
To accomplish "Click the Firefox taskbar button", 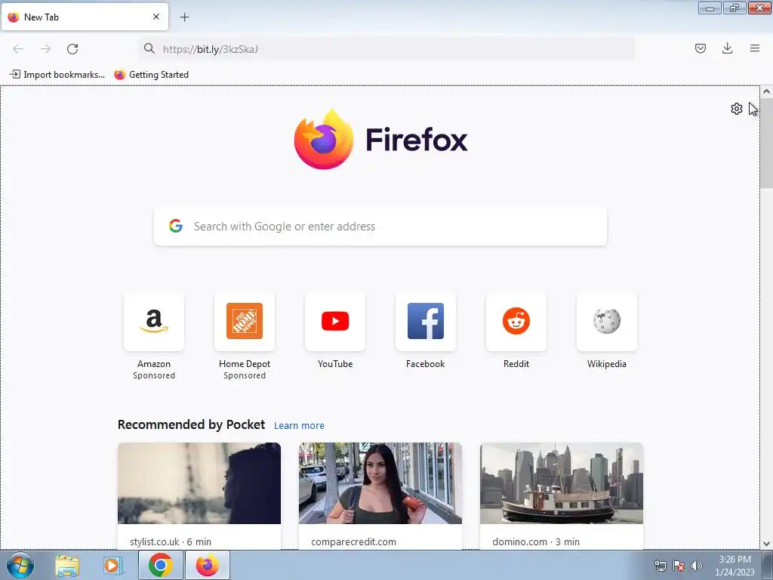I will pyautogui.click(x=208, y=565).
